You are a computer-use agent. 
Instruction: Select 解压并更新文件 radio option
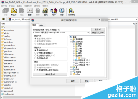(35, 41)
